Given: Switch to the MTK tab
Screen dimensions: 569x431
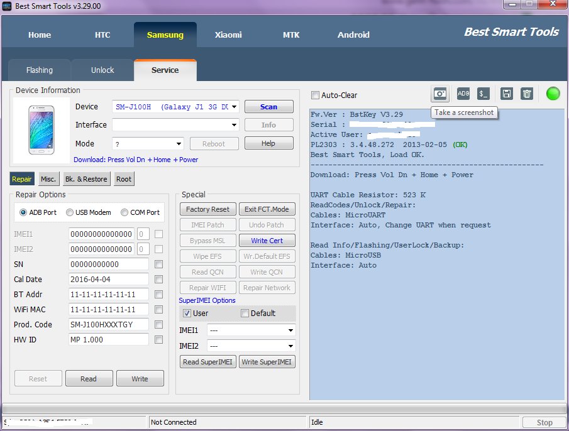Looking at the screenshot, I should [291, 35].
